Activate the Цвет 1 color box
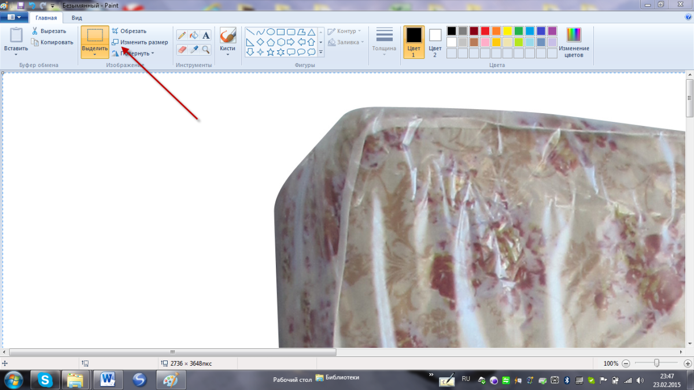This screenshot has width=694, height=390. [414, 42]
